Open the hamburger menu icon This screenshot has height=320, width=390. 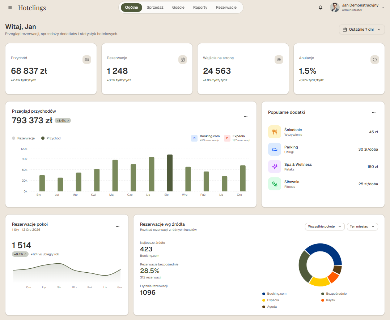click(x=10, y=8)
